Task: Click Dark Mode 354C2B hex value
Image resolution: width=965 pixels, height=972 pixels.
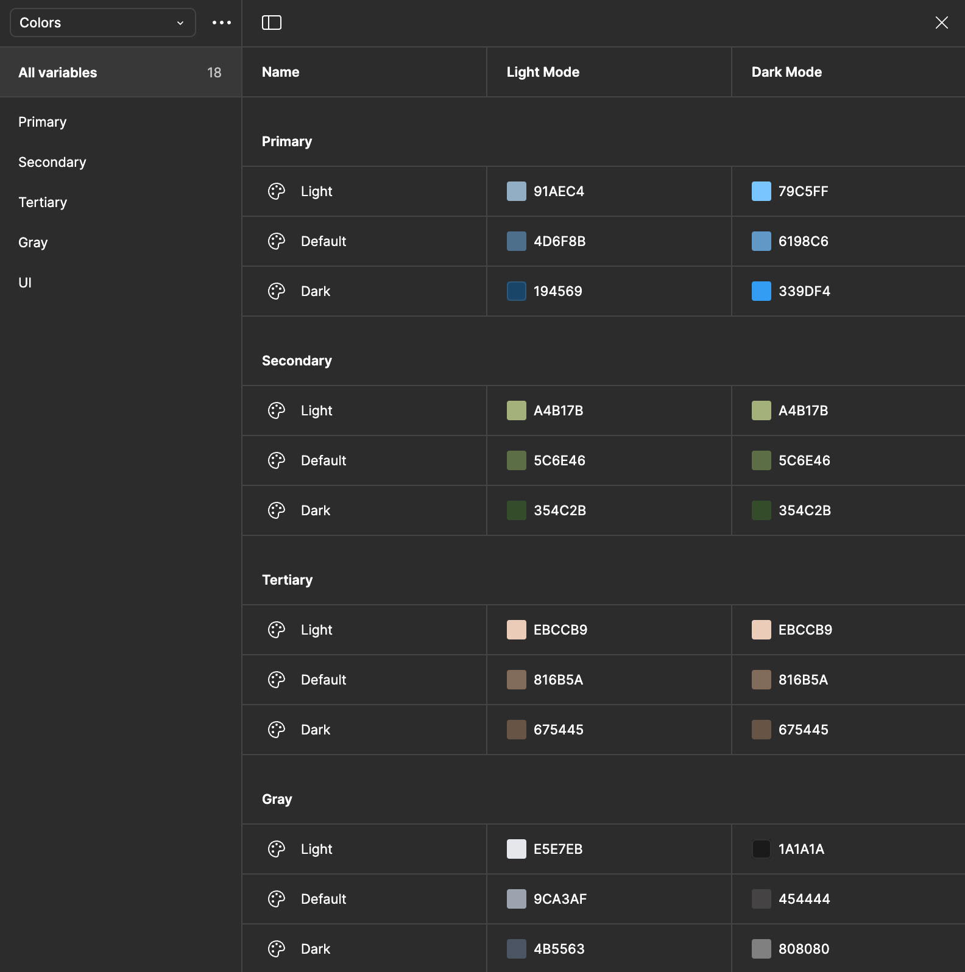Action: [805, 510]
